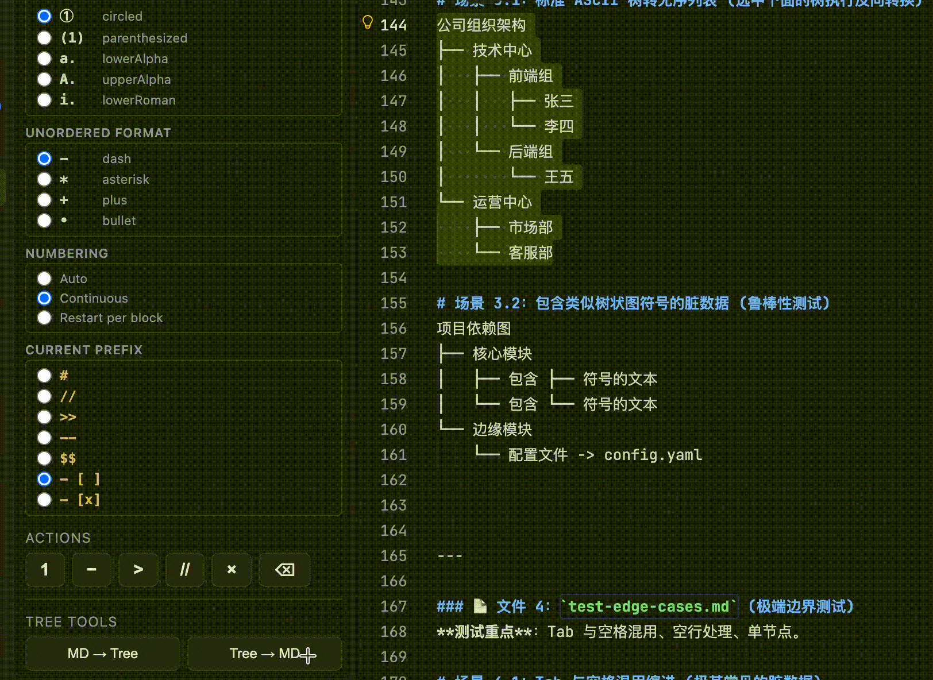933x680 pixels.
Task: Click the tree node 运营中心
Action: [502, 202]
